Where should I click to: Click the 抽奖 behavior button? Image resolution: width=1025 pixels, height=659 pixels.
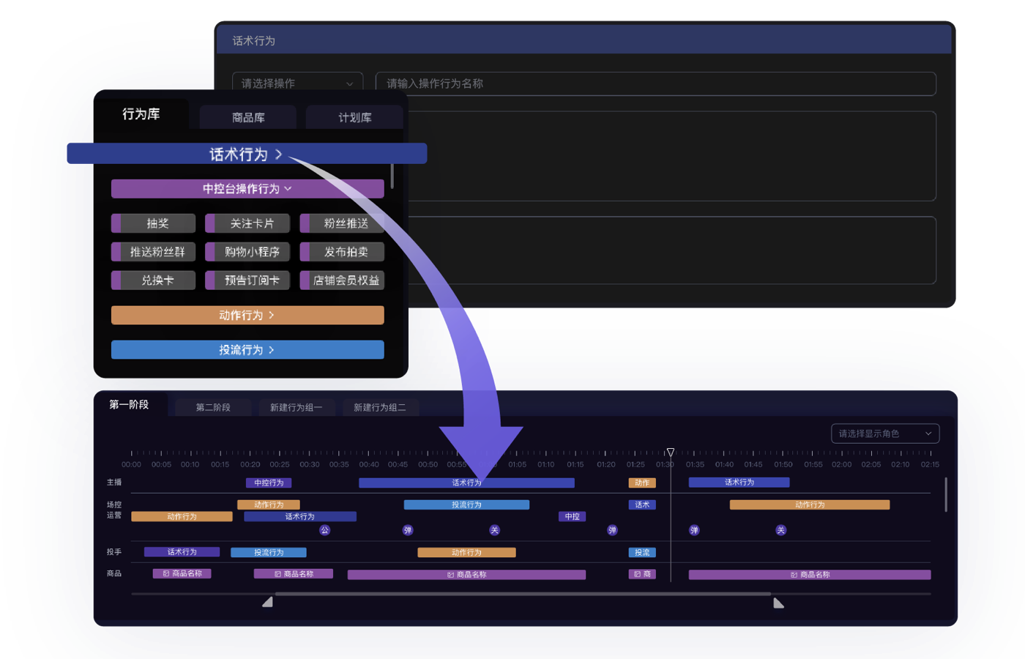coord(157,223)
